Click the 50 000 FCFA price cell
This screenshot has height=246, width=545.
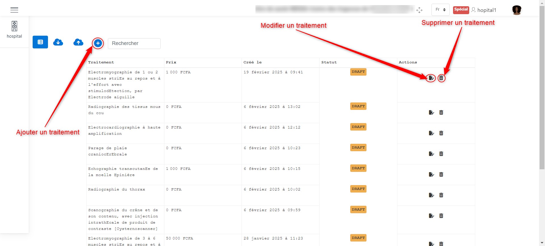pos(203,240)
